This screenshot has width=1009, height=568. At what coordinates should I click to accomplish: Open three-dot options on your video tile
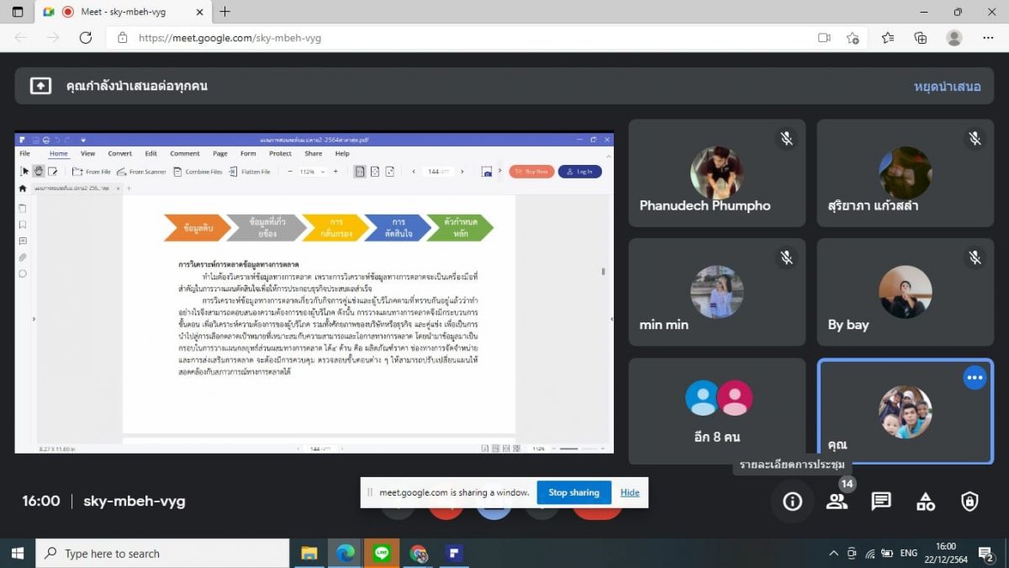[x=975, y=378]
